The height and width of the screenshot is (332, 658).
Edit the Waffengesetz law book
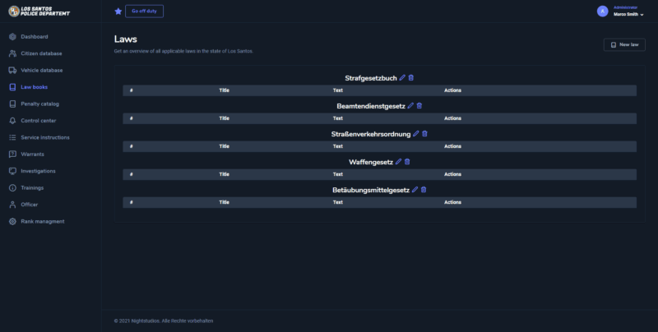click(x=399, y=162)
